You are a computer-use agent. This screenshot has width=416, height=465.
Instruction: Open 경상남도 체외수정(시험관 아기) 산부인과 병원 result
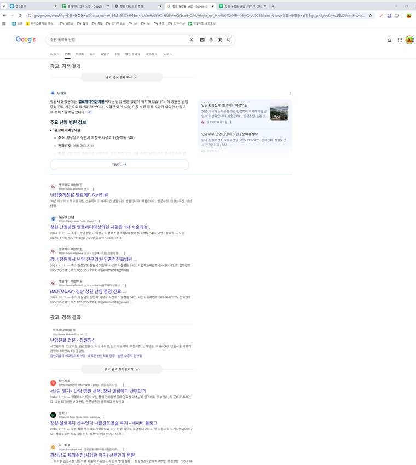click(93, 455)
